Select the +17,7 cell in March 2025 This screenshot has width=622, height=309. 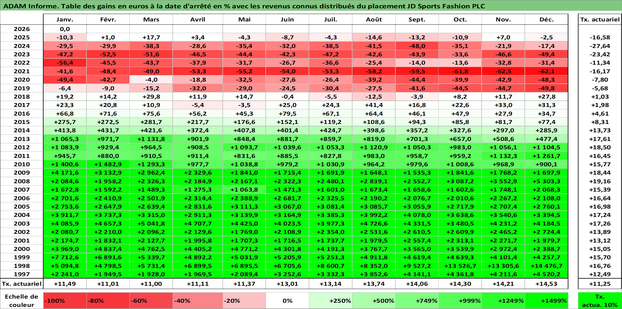pos(151,37)
